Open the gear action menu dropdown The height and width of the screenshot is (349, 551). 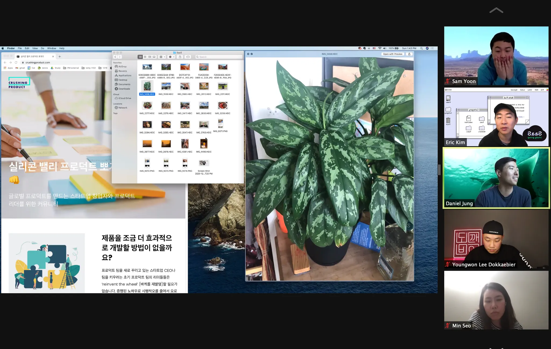pyautogui.click(x=171, y=57)
